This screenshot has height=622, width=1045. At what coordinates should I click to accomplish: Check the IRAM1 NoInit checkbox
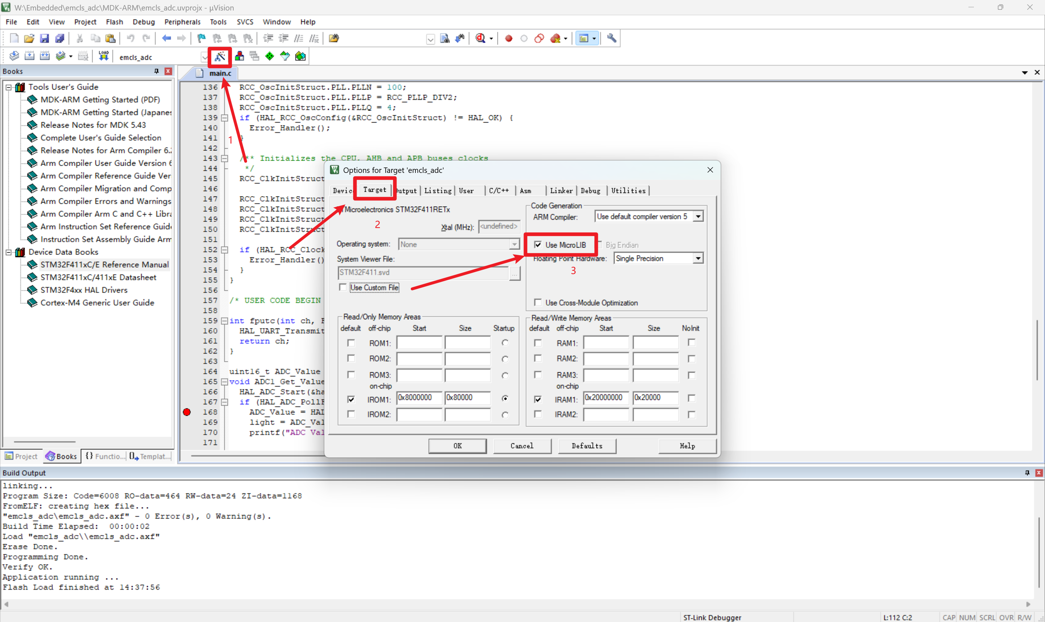coord(691,398)
